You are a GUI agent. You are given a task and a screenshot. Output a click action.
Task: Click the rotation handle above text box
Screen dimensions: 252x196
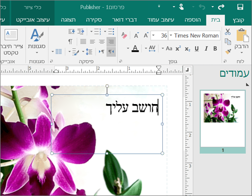pos(107,86)
